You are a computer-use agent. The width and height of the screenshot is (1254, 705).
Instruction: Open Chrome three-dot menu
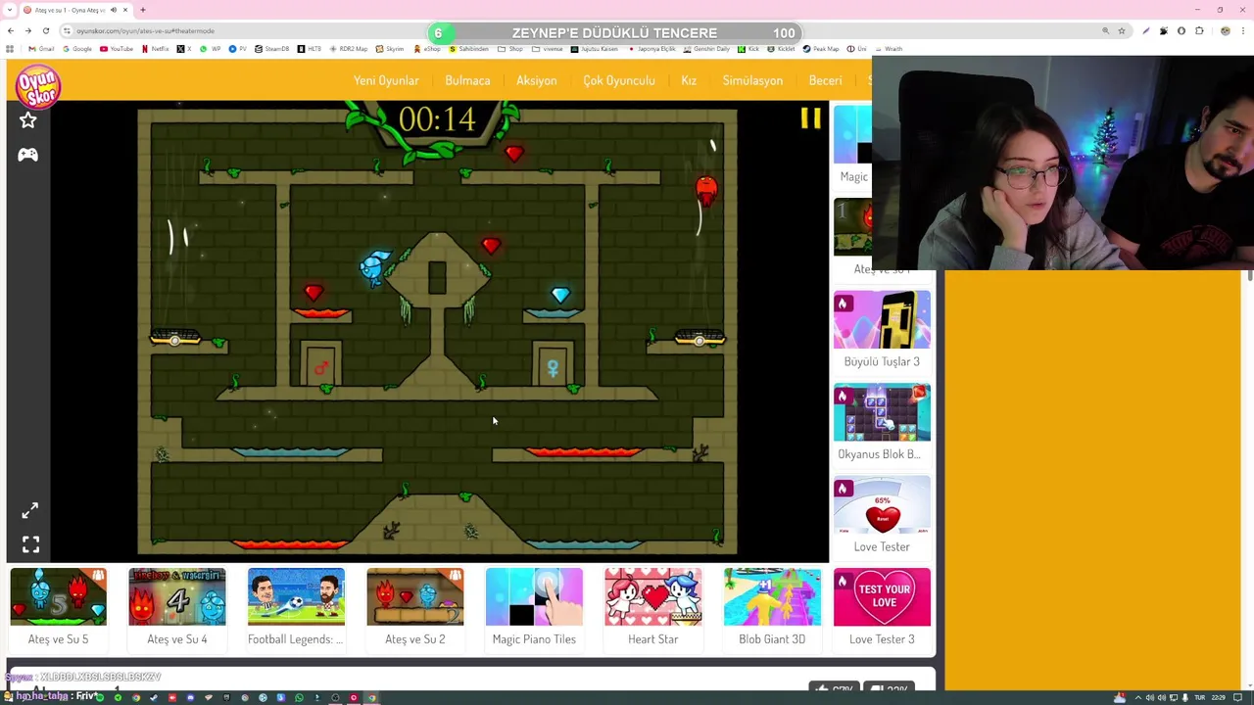(x=1243, y=31)
